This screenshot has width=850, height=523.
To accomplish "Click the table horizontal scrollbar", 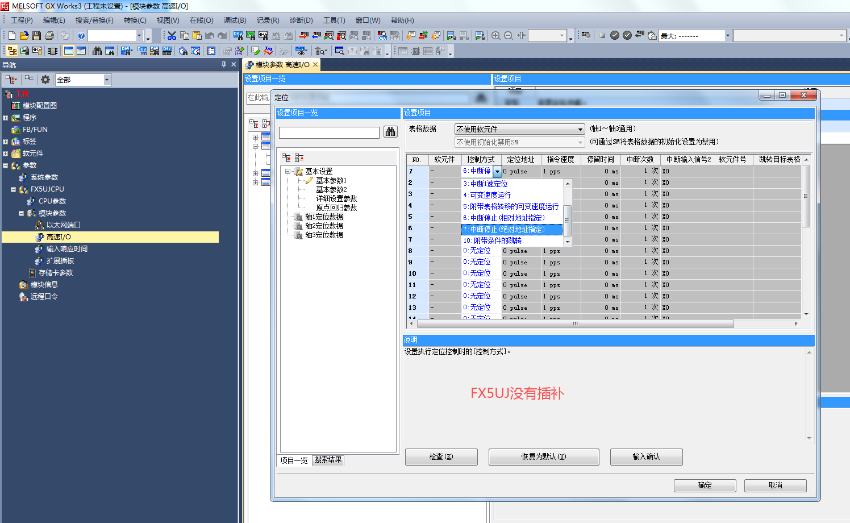I will [575, 324].
